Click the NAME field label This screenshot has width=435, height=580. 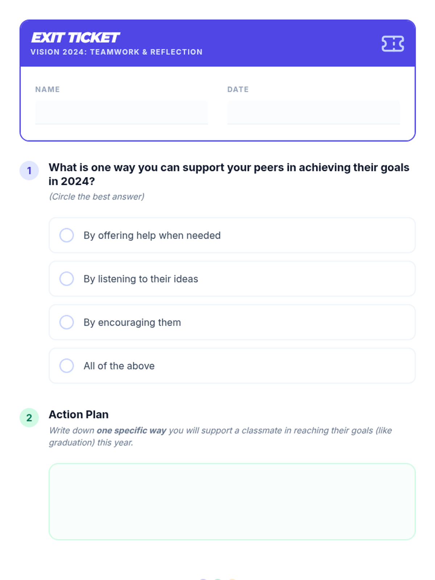pos(47,90)
